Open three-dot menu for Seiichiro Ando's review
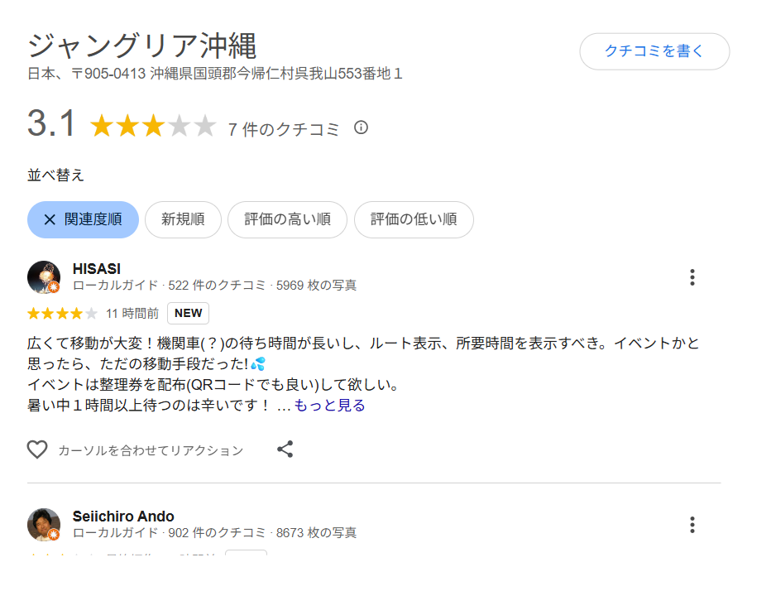Image resolution: width=771 pixels, height=591 pixels. coord(692,525)
